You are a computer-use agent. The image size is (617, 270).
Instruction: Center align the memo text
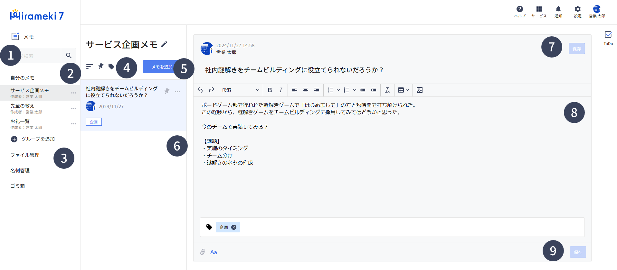tap(306, 90)
